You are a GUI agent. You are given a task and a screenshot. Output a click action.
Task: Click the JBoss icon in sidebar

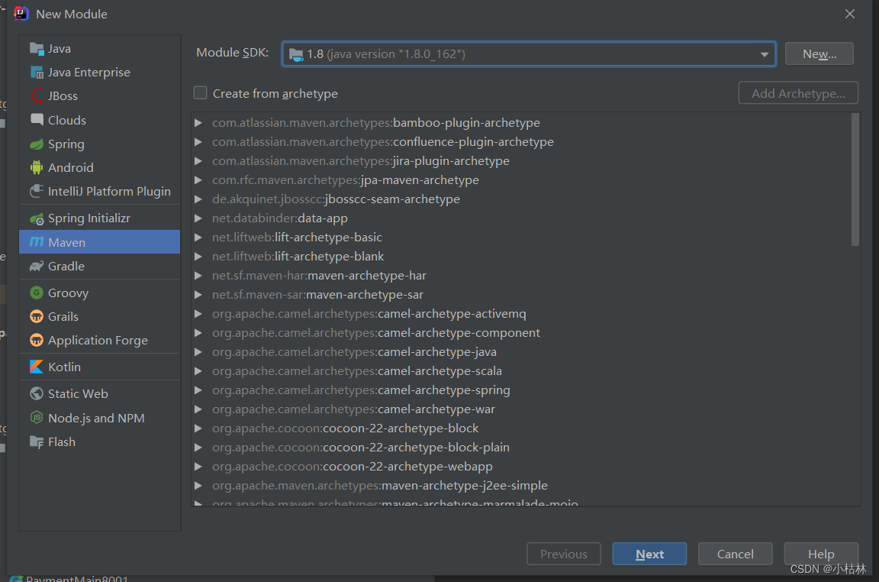pyautogui.click(x=36, y=96)
